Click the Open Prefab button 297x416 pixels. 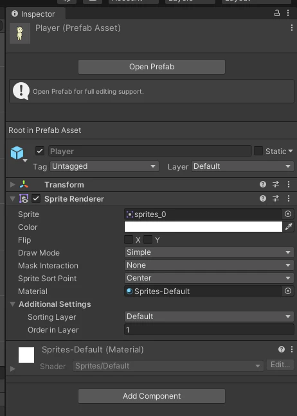152,67
